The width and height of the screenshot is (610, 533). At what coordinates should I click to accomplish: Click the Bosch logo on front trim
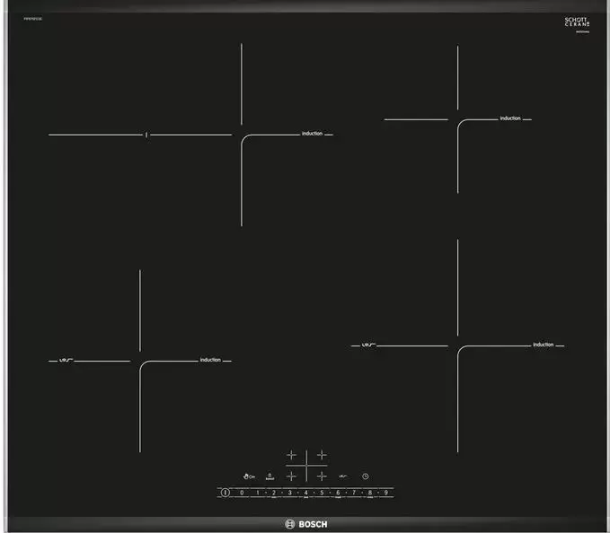305,523
